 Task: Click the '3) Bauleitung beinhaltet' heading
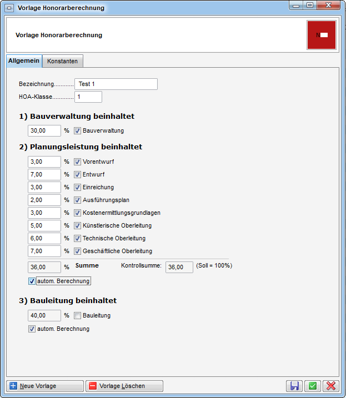(x=68, y=300)
